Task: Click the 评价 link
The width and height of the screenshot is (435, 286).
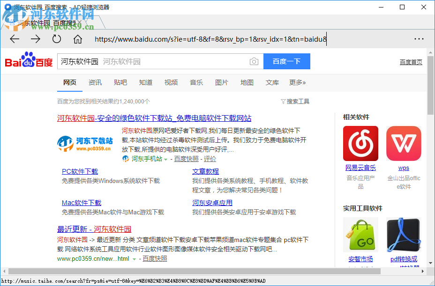Action: 210,159
